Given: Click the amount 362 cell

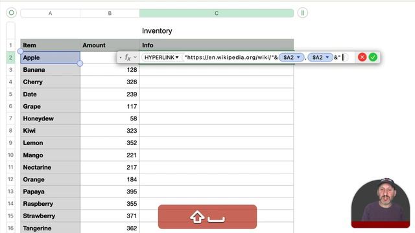Looking at the screenshot, I should coord(110,227).
